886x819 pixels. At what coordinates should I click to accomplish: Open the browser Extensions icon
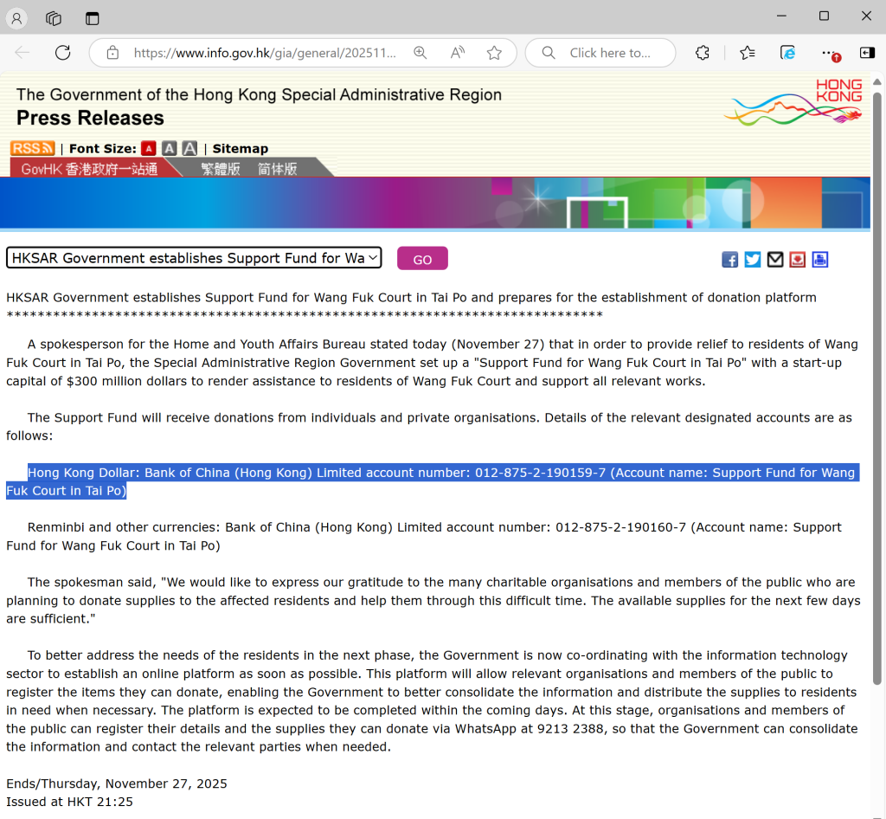point(703,53)
